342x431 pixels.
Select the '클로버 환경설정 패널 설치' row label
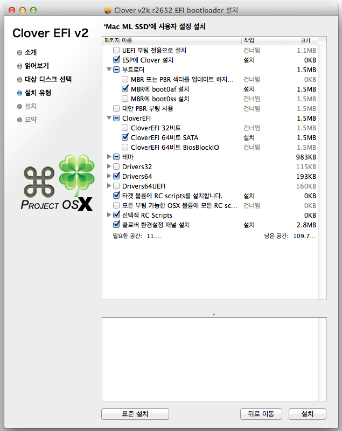tap(156, 225)
